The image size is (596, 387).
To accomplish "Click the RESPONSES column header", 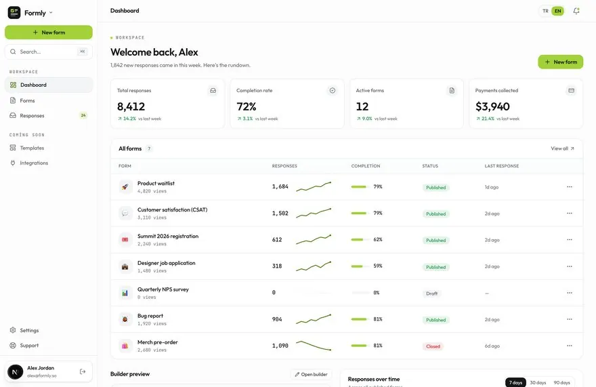I will [284, 166].
